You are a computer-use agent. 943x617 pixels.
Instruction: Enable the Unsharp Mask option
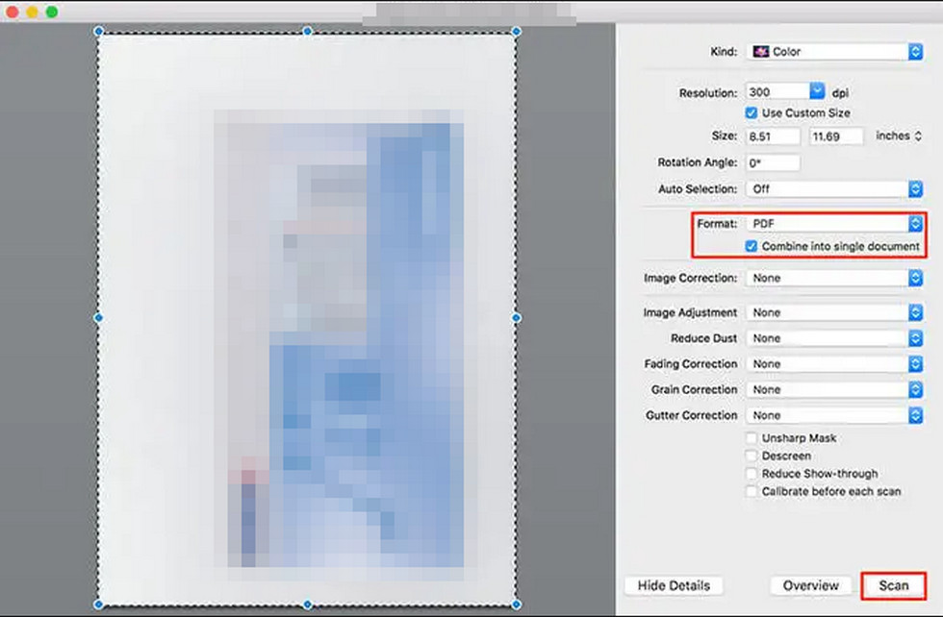tap(751, 437)
